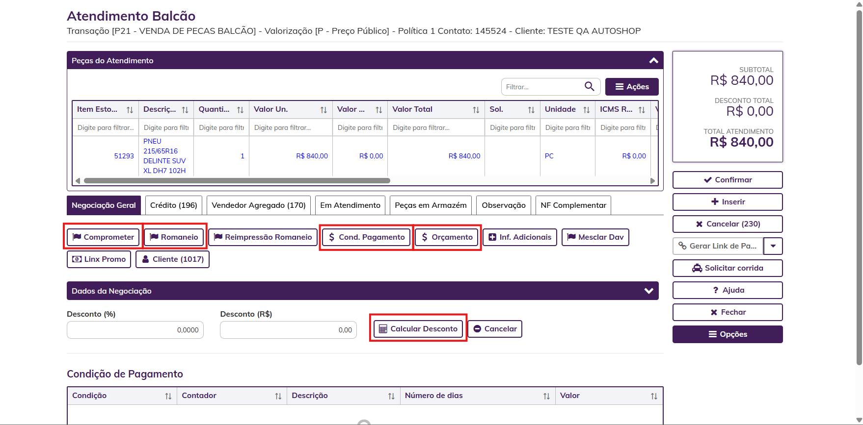The height and width of the screenshot is (425, 863).
Task: Open the Gerar Link dropdown arrow
Action: point(773,246)
